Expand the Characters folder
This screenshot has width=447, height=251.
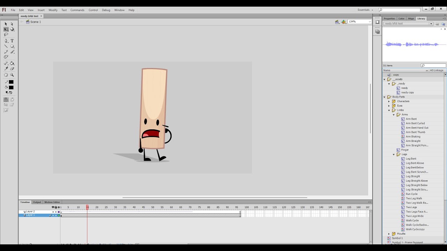(389, 101)
